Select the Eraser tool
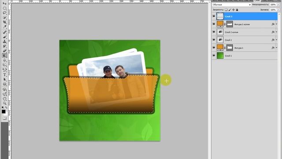This screenshot has height=159, width=282. click(x=4, y=51)
